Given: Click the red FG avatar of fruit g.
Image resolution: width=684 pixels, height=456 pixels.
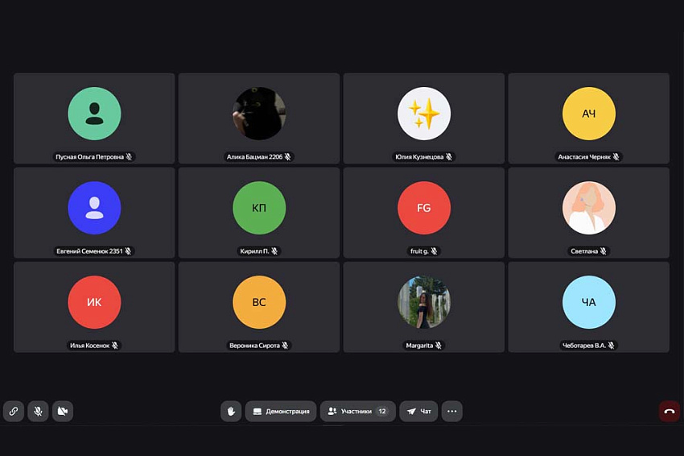Looking at the screenshot, I should (424, 208).
